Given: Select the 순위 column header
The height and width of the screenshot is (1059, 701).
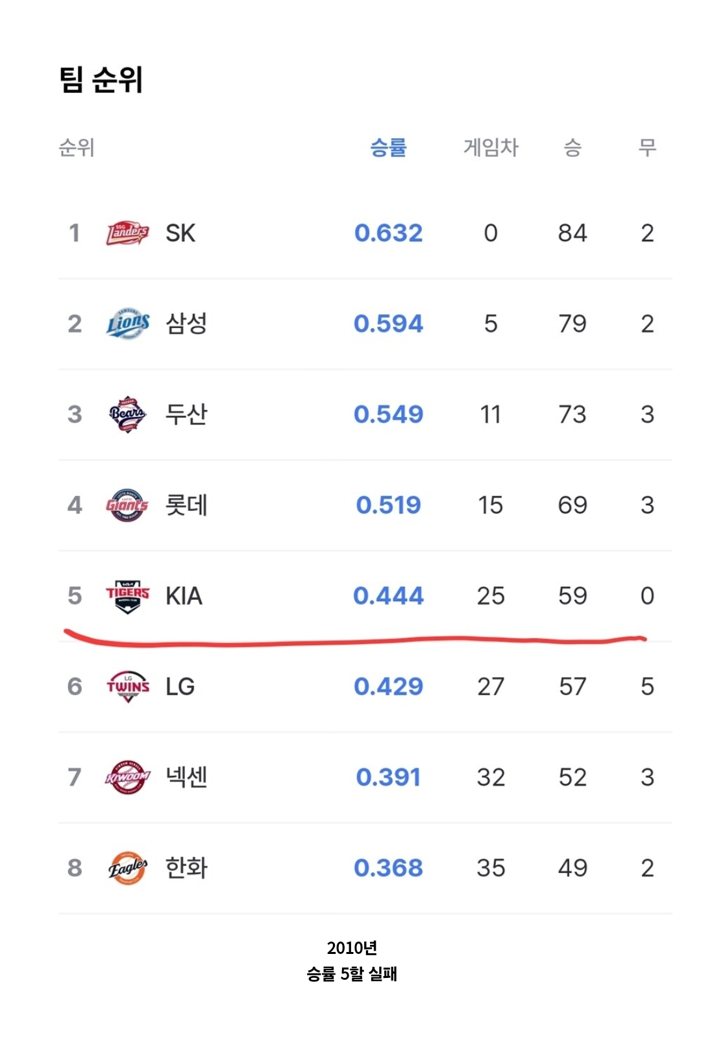Looking at the screenshot, I should (x=77, y=148).
